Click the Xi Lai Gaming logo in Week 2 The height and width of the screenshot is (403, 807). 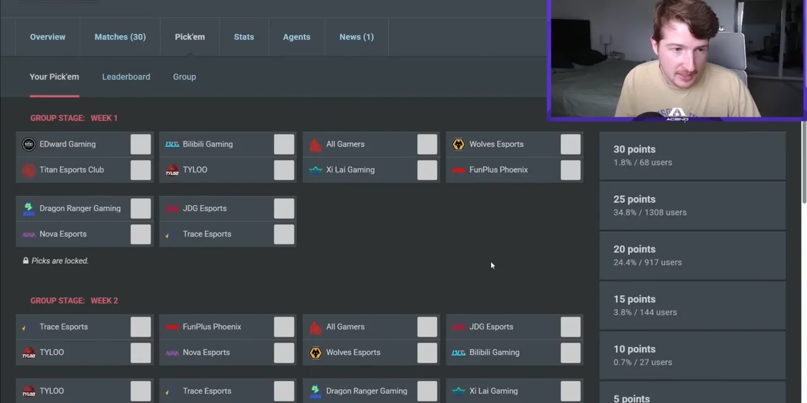458,391
